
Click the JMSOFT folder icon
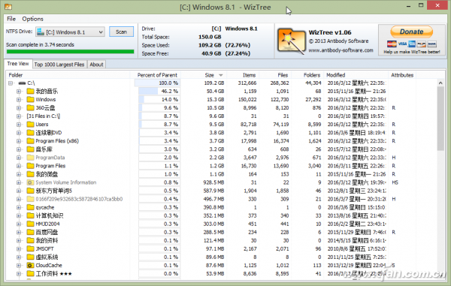[x=30, y=248]
